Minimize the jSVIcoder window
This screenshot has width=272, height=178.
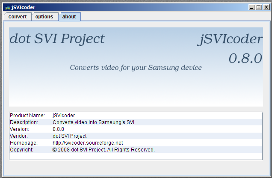pyautogui.click(x=252, y=7)
